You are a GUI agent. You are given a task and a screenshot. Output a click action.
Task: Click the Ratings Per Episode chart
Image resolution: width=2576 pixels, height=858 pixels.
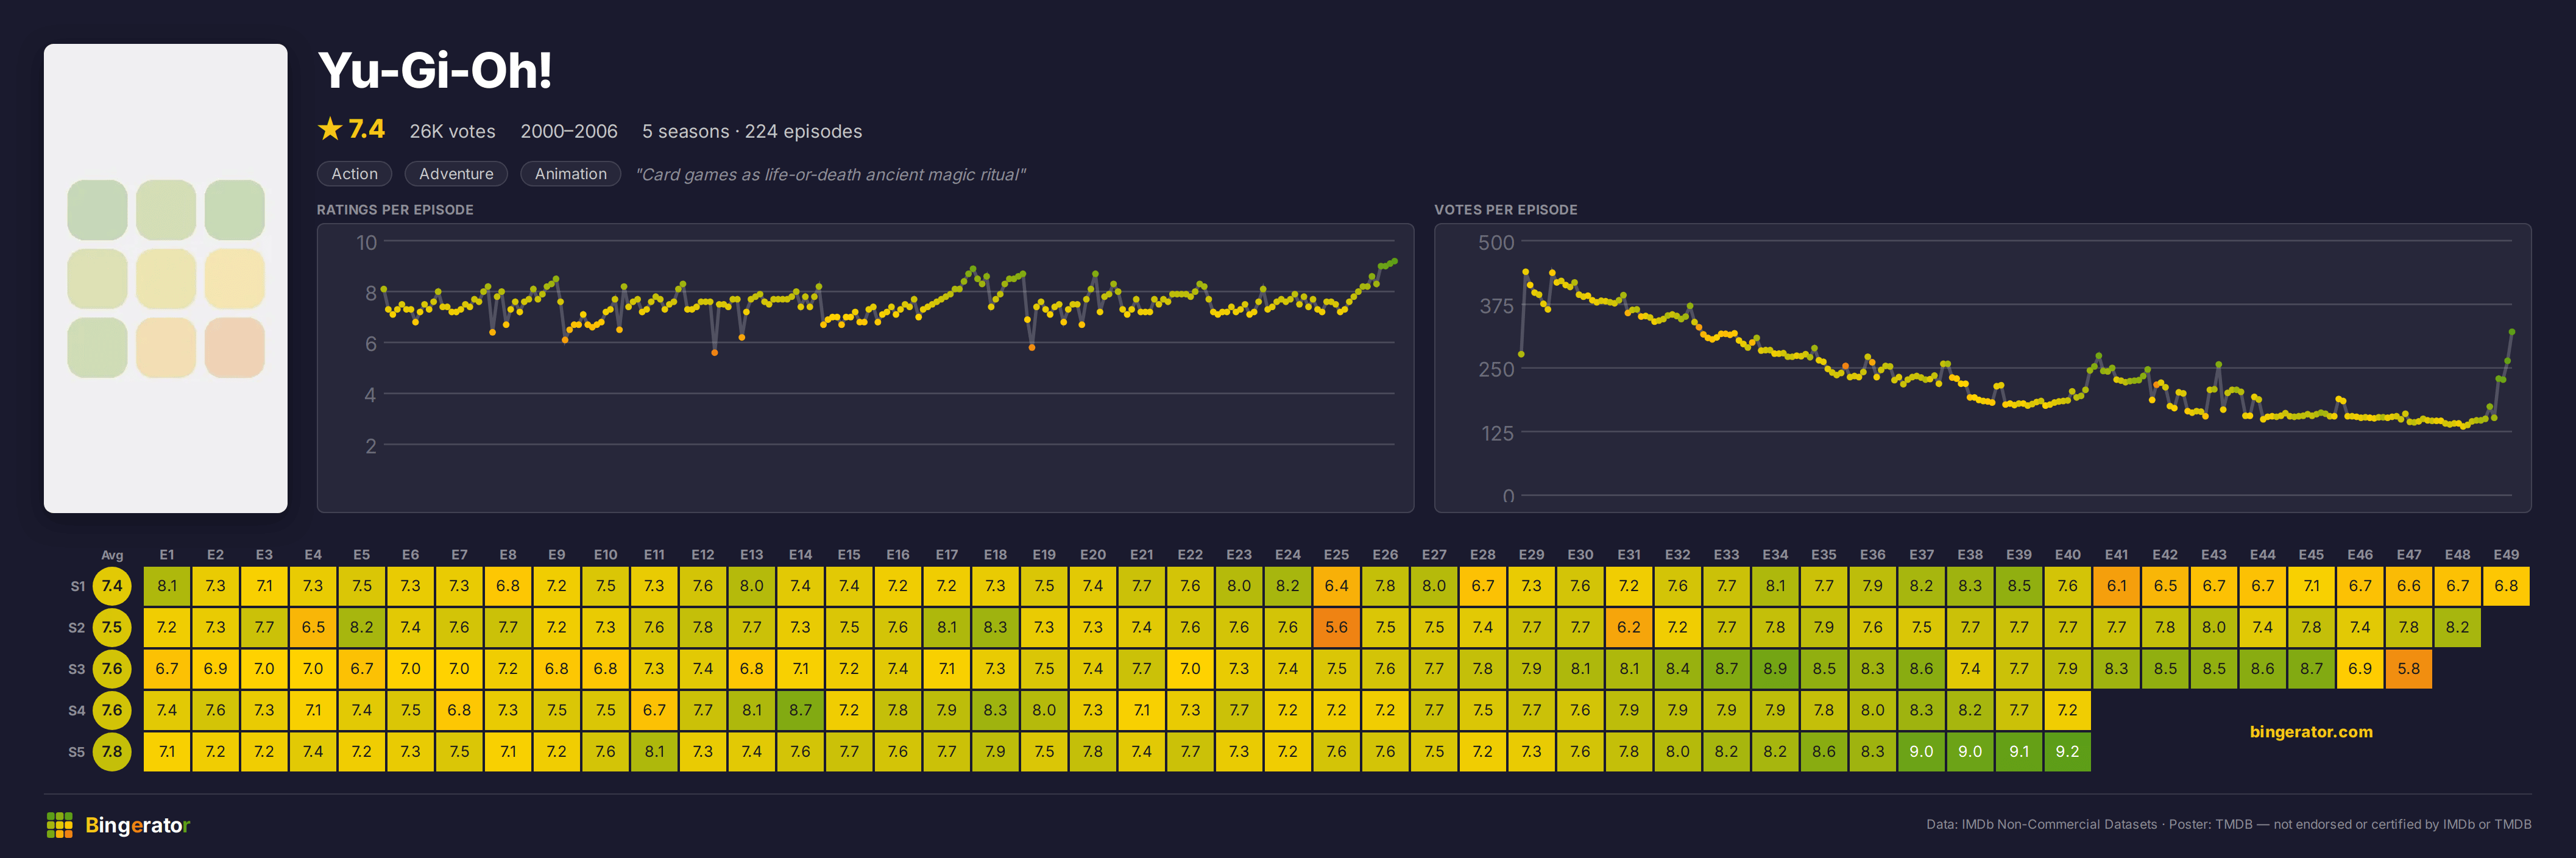pos(865,368)
